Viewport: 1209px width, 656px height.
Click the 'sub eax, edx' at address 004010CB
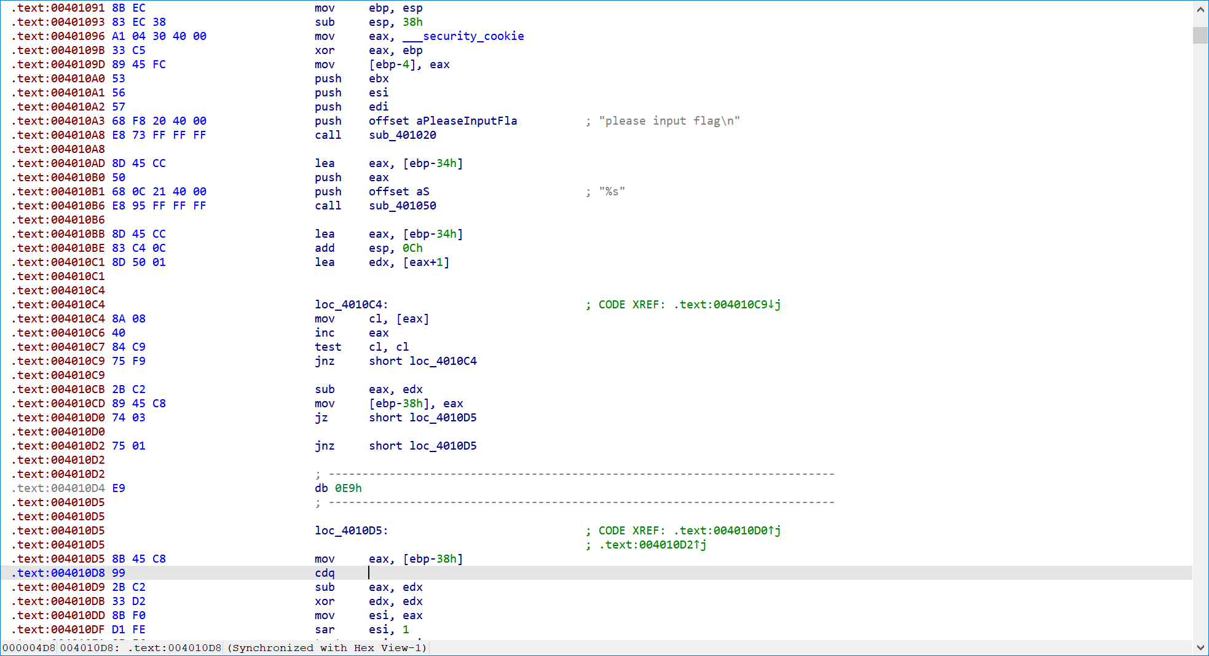(x=369, y=389)
